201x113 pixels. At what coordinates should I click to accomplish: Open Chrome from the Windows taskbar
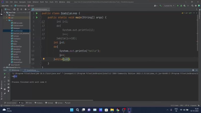click(x=118, y=110)
